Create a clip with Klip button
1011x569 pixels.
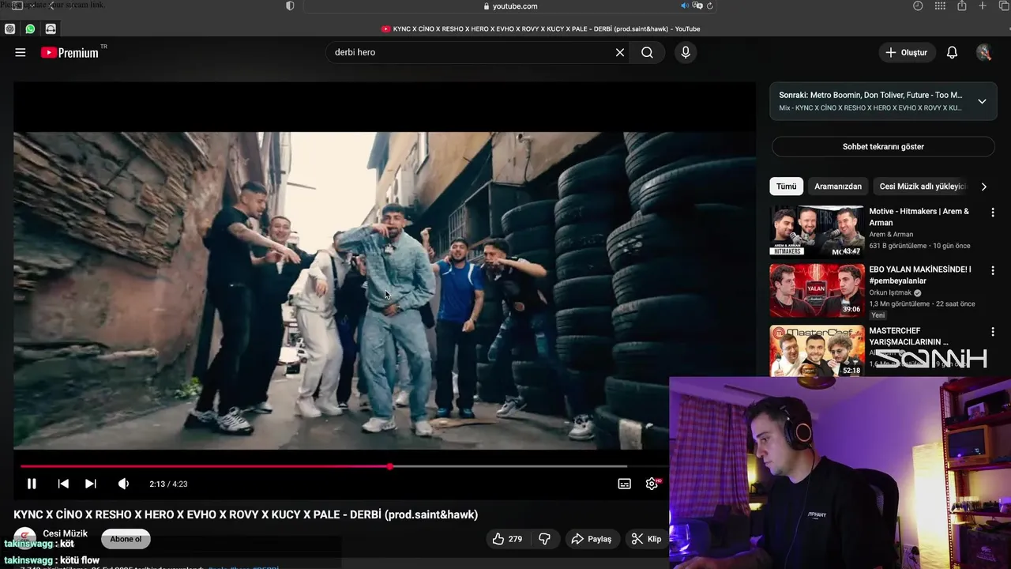click(646, 539)
